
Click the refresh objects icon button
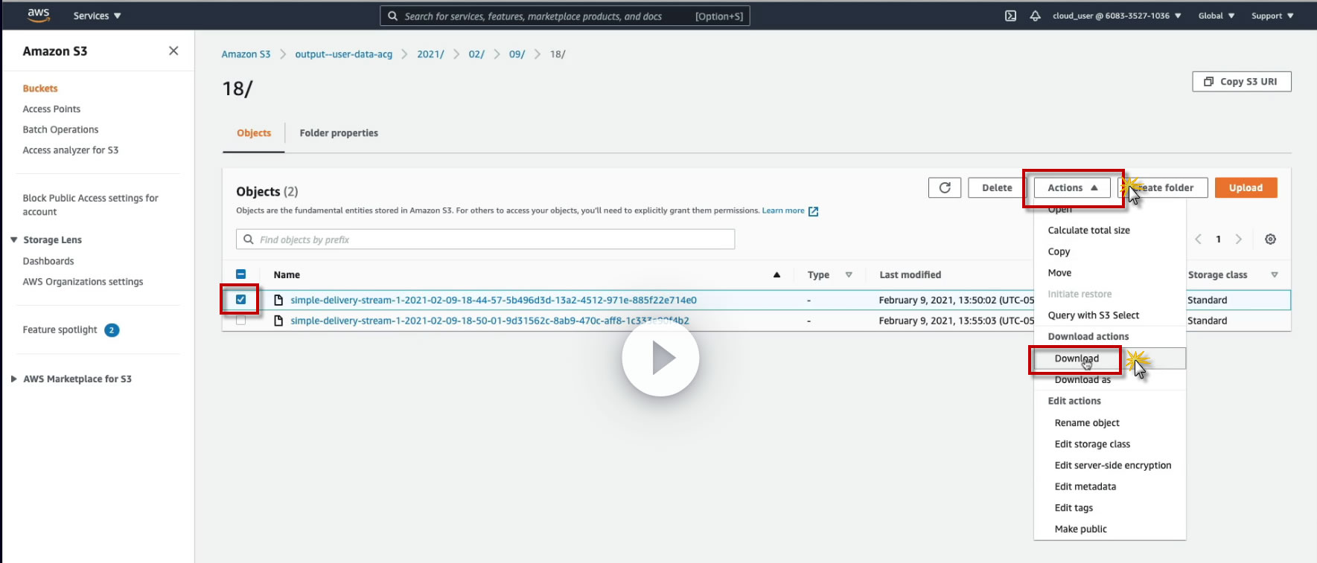[945, 187]
